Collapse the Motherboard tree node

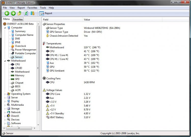[5, 61]
